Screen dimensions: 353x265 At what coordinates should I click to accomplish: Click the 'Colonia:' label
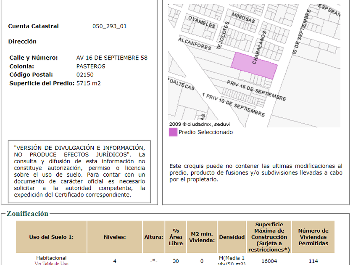[21, 66]
